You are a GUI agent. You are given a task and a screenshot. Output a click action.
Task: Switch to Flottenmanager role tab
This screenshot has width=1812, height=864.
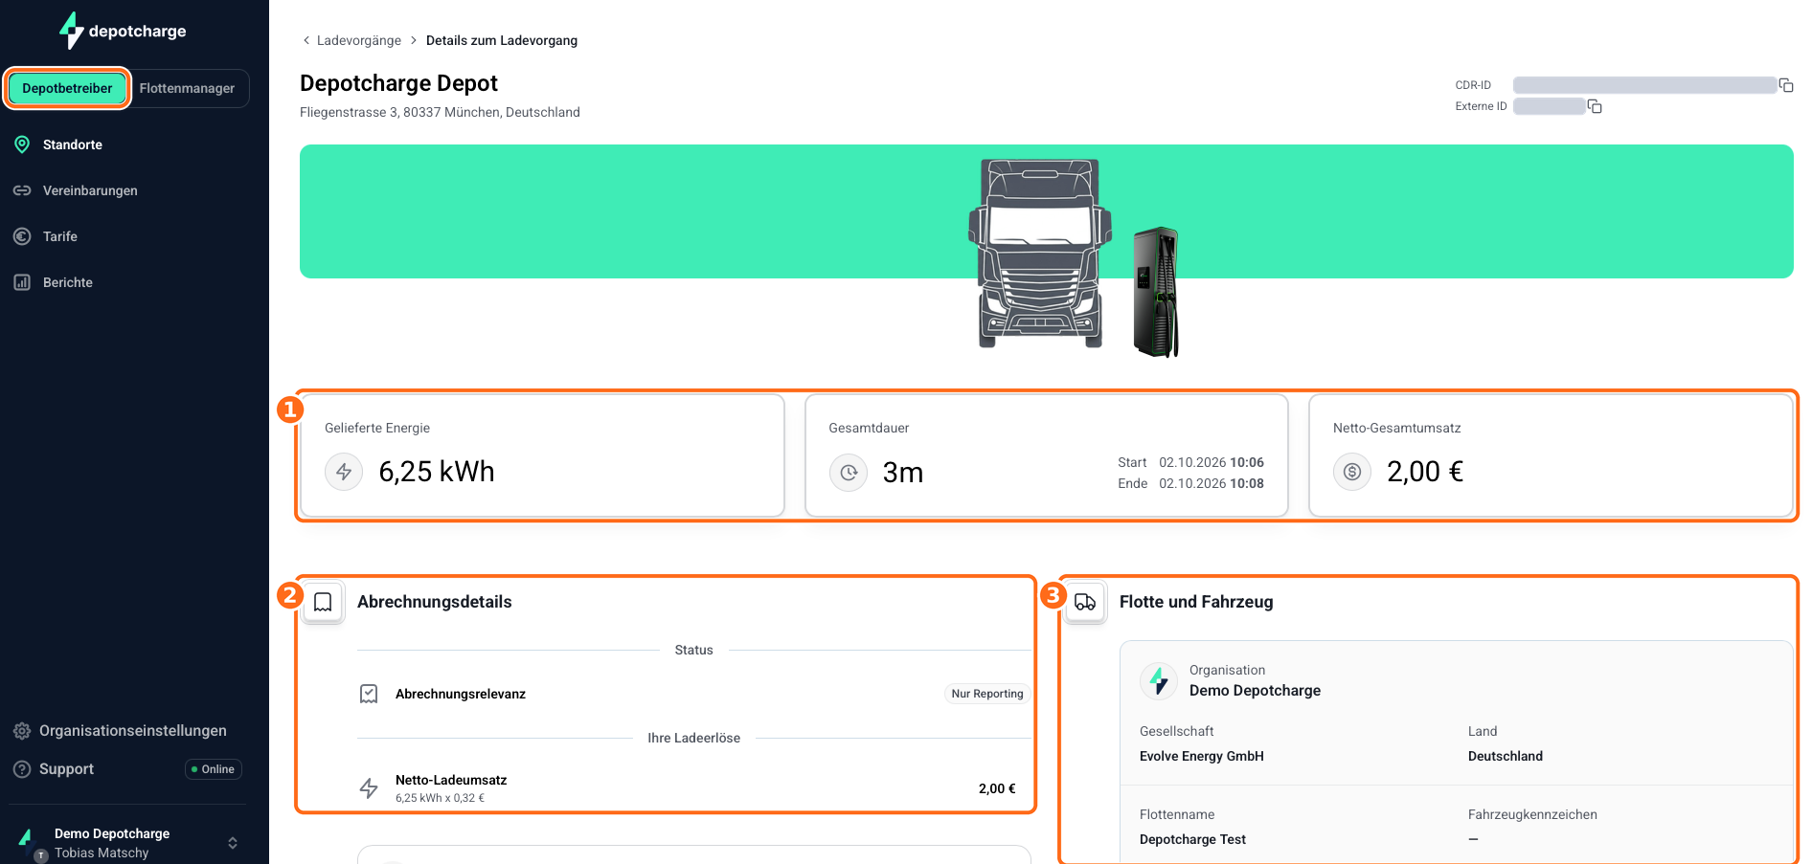187,88
